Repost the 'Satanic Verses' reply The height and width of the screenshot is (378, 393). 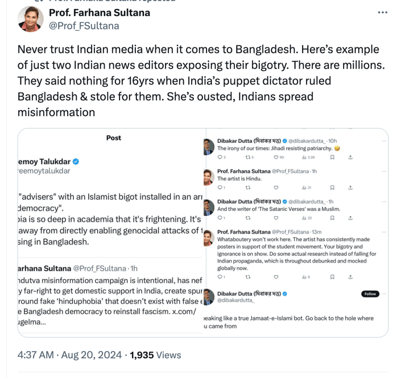tap(248, 218)
